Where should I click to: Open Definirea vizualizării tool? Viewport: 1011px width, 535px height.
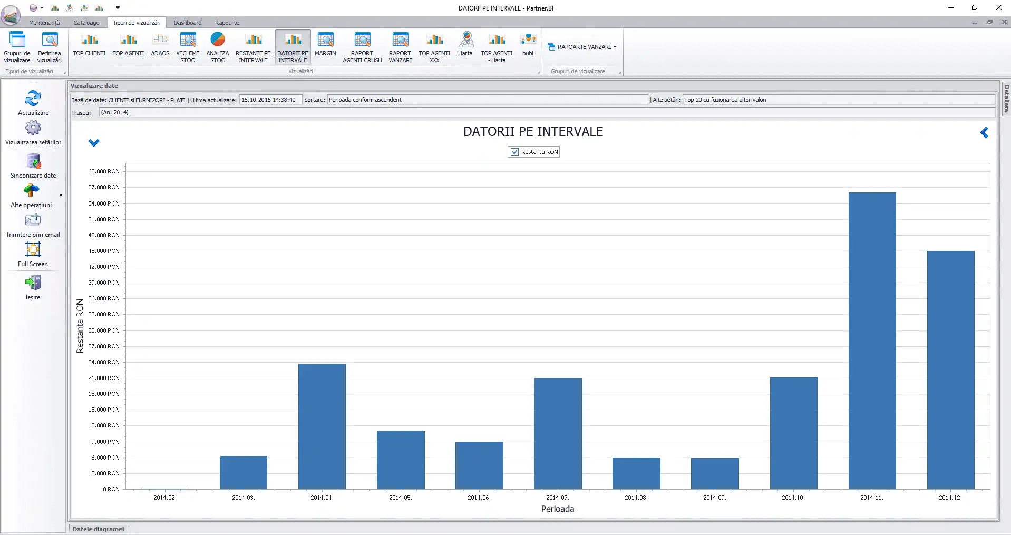(x=50, y=47)
